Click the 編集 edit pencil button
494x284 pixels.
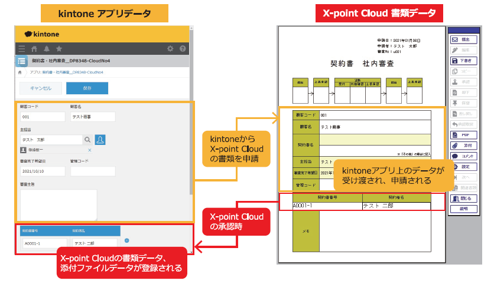(x=463, y=50)
